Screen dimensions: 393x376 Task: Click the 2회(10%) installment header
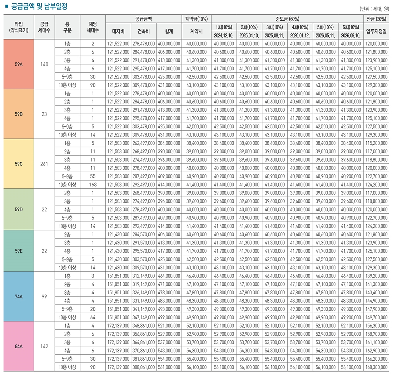click(249, 27)
